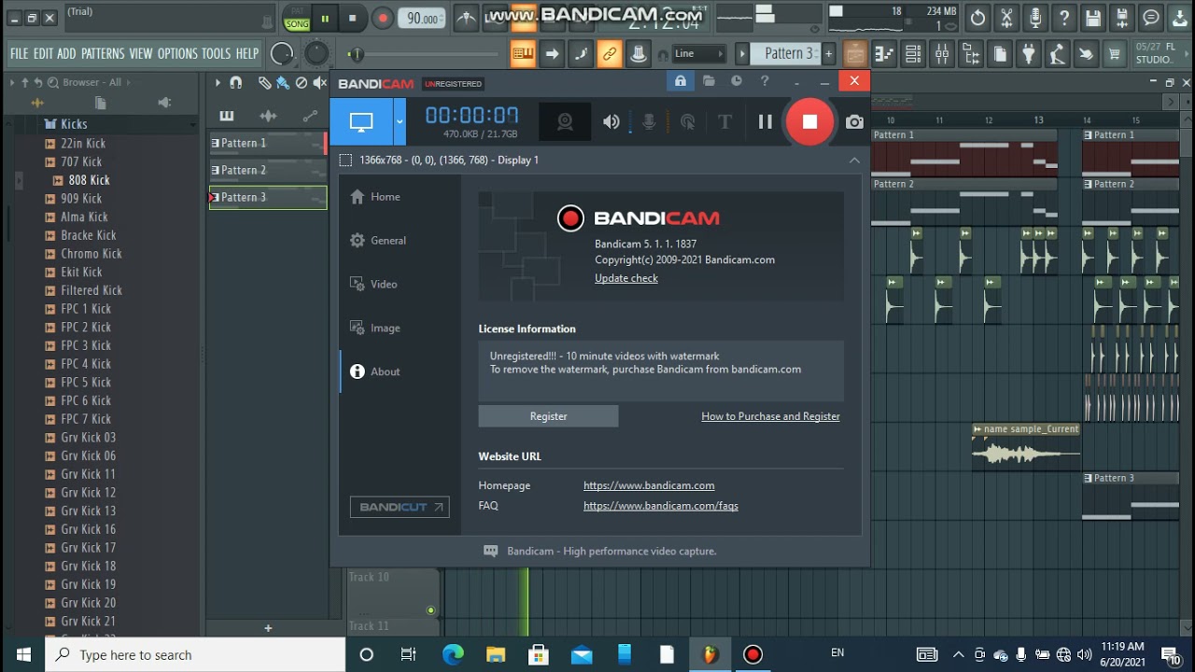Open pattern selector arrow beside Pattern 3

pos(742,54)
